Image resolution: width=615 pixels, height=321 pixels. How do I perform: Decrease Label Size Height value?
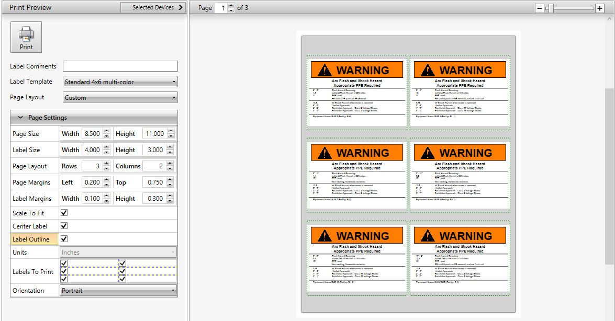[170, 153]
